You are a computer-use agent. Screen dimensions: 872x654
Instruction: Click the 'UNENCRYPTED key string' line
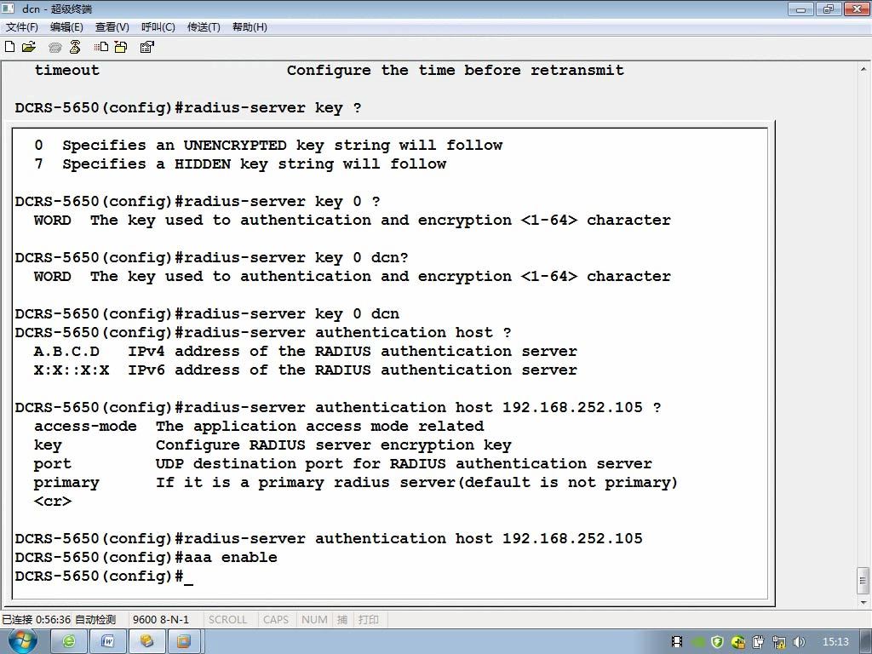[x=268, y=146]
